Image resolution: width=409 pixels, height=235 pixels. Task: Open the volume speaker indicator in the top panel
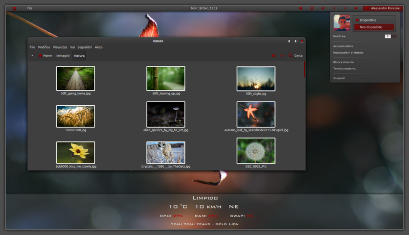[323, 8]
